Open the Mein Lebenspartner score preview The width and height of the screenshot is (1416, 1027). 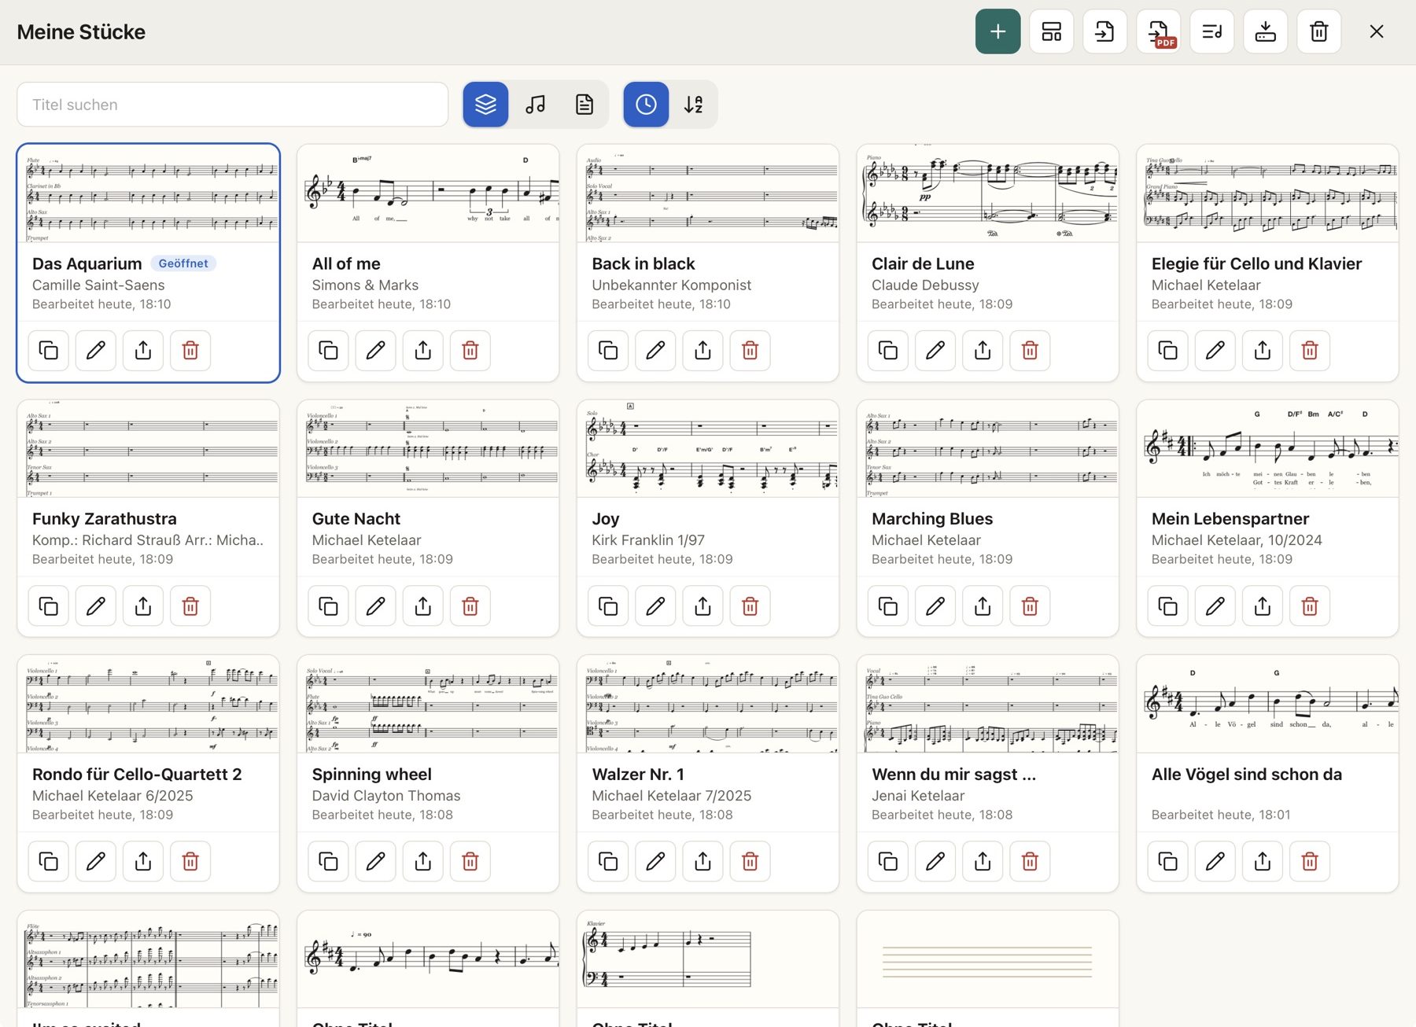1267,448
